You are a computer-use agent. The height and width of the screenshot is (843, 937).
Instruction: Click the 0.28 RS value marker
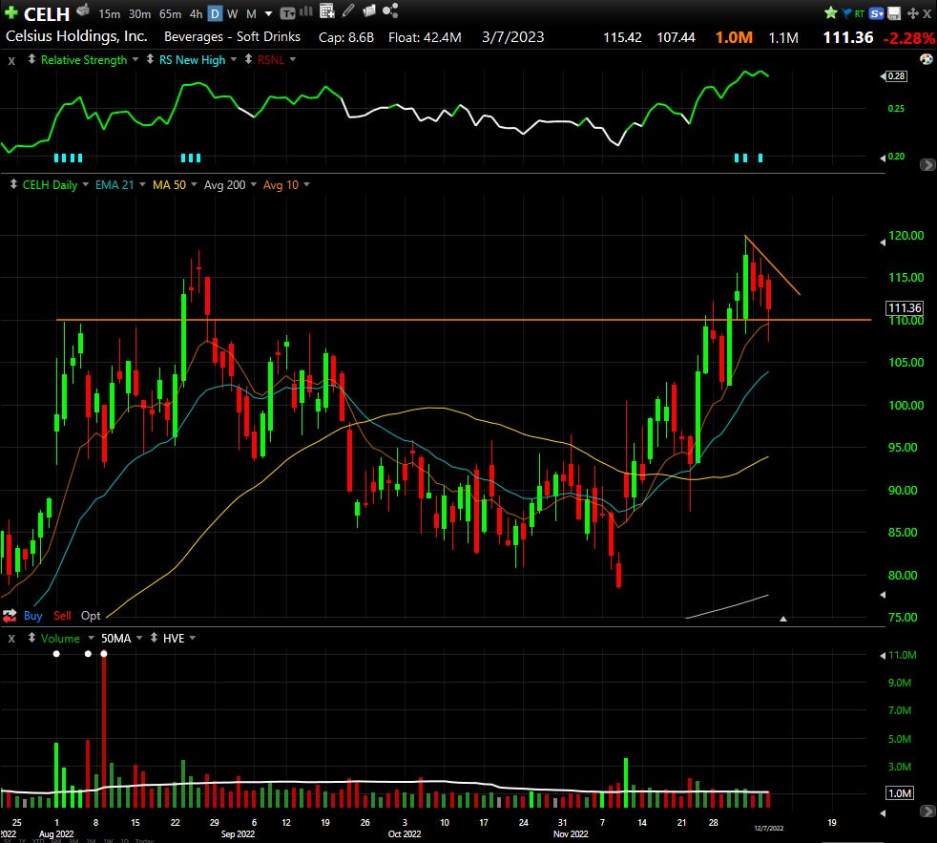click(896, 76)
